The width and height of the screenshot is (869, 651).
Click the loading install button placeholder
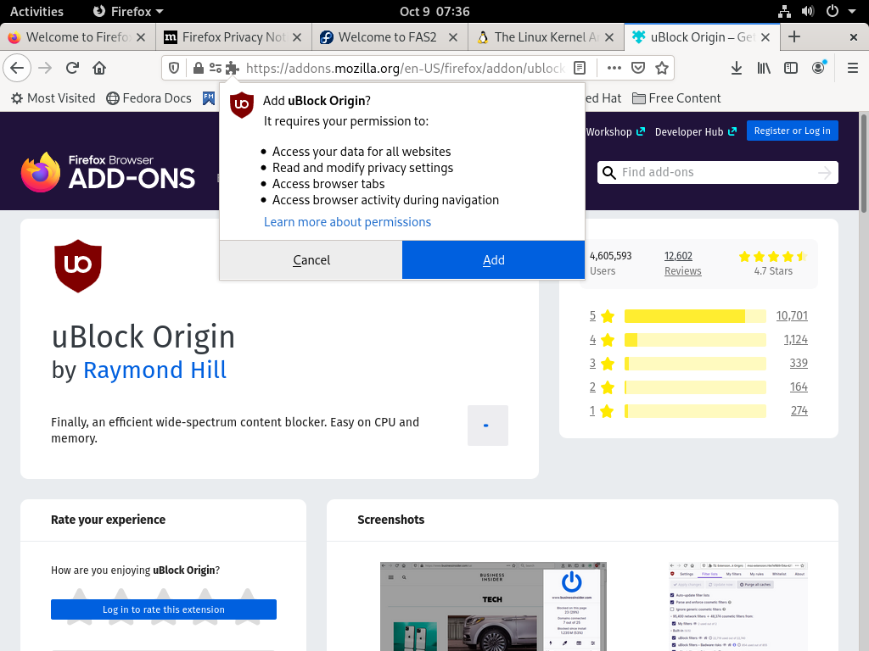click(488, 426)
